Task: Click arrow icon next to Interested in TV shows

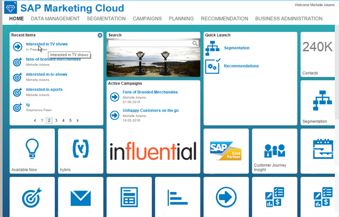Action: pos(17,47)
